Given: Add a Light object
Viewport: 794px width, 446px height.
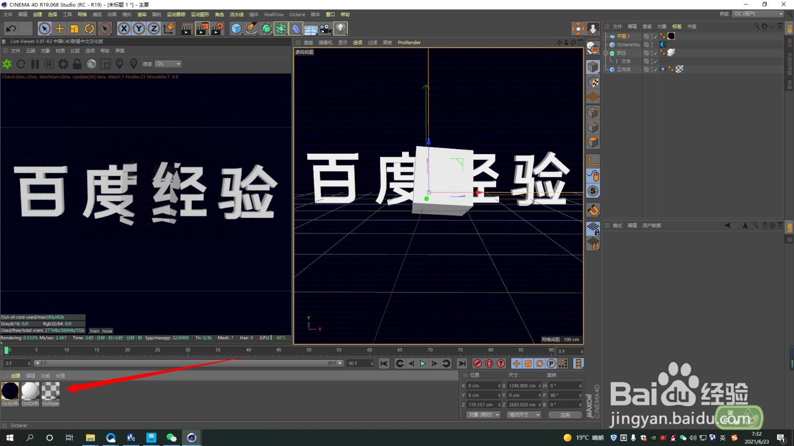Looking at the screenshot, I should pos(341,29).
